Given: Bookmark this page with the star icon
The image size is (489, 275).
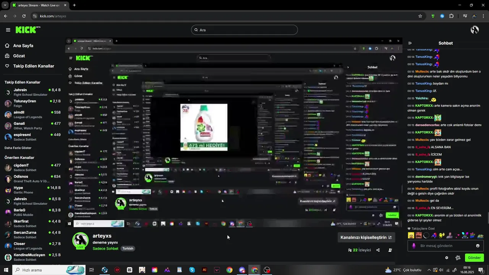Looking at the screenshot, I should [420, 16].
